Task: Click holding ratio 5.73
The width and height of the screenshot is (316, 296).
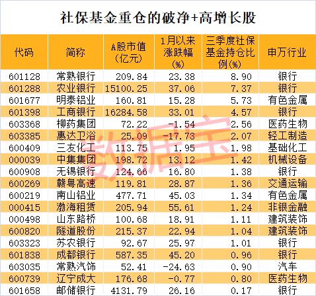Action: pos(241,100)
